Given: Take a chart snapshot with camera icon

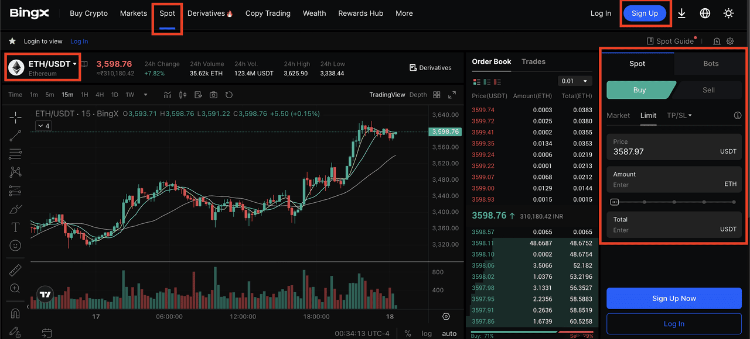Looking at the screenshot, I should click(213, 95).
